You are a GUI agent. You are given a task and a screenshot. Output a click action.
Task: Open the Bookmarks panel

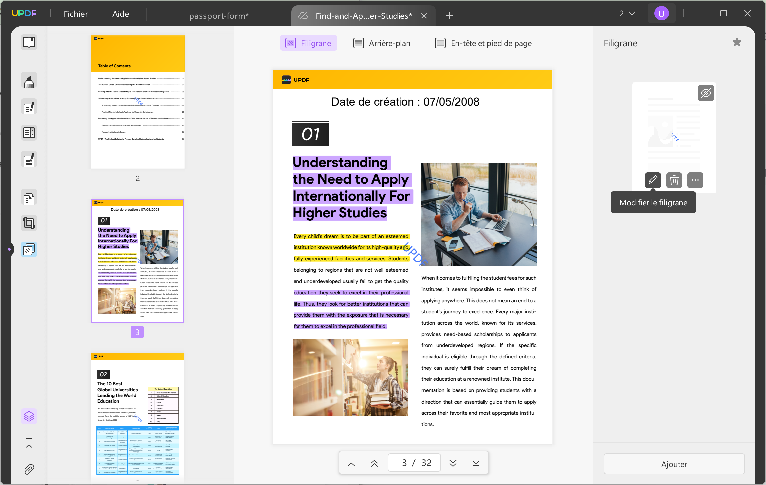[x=29, y=443]
